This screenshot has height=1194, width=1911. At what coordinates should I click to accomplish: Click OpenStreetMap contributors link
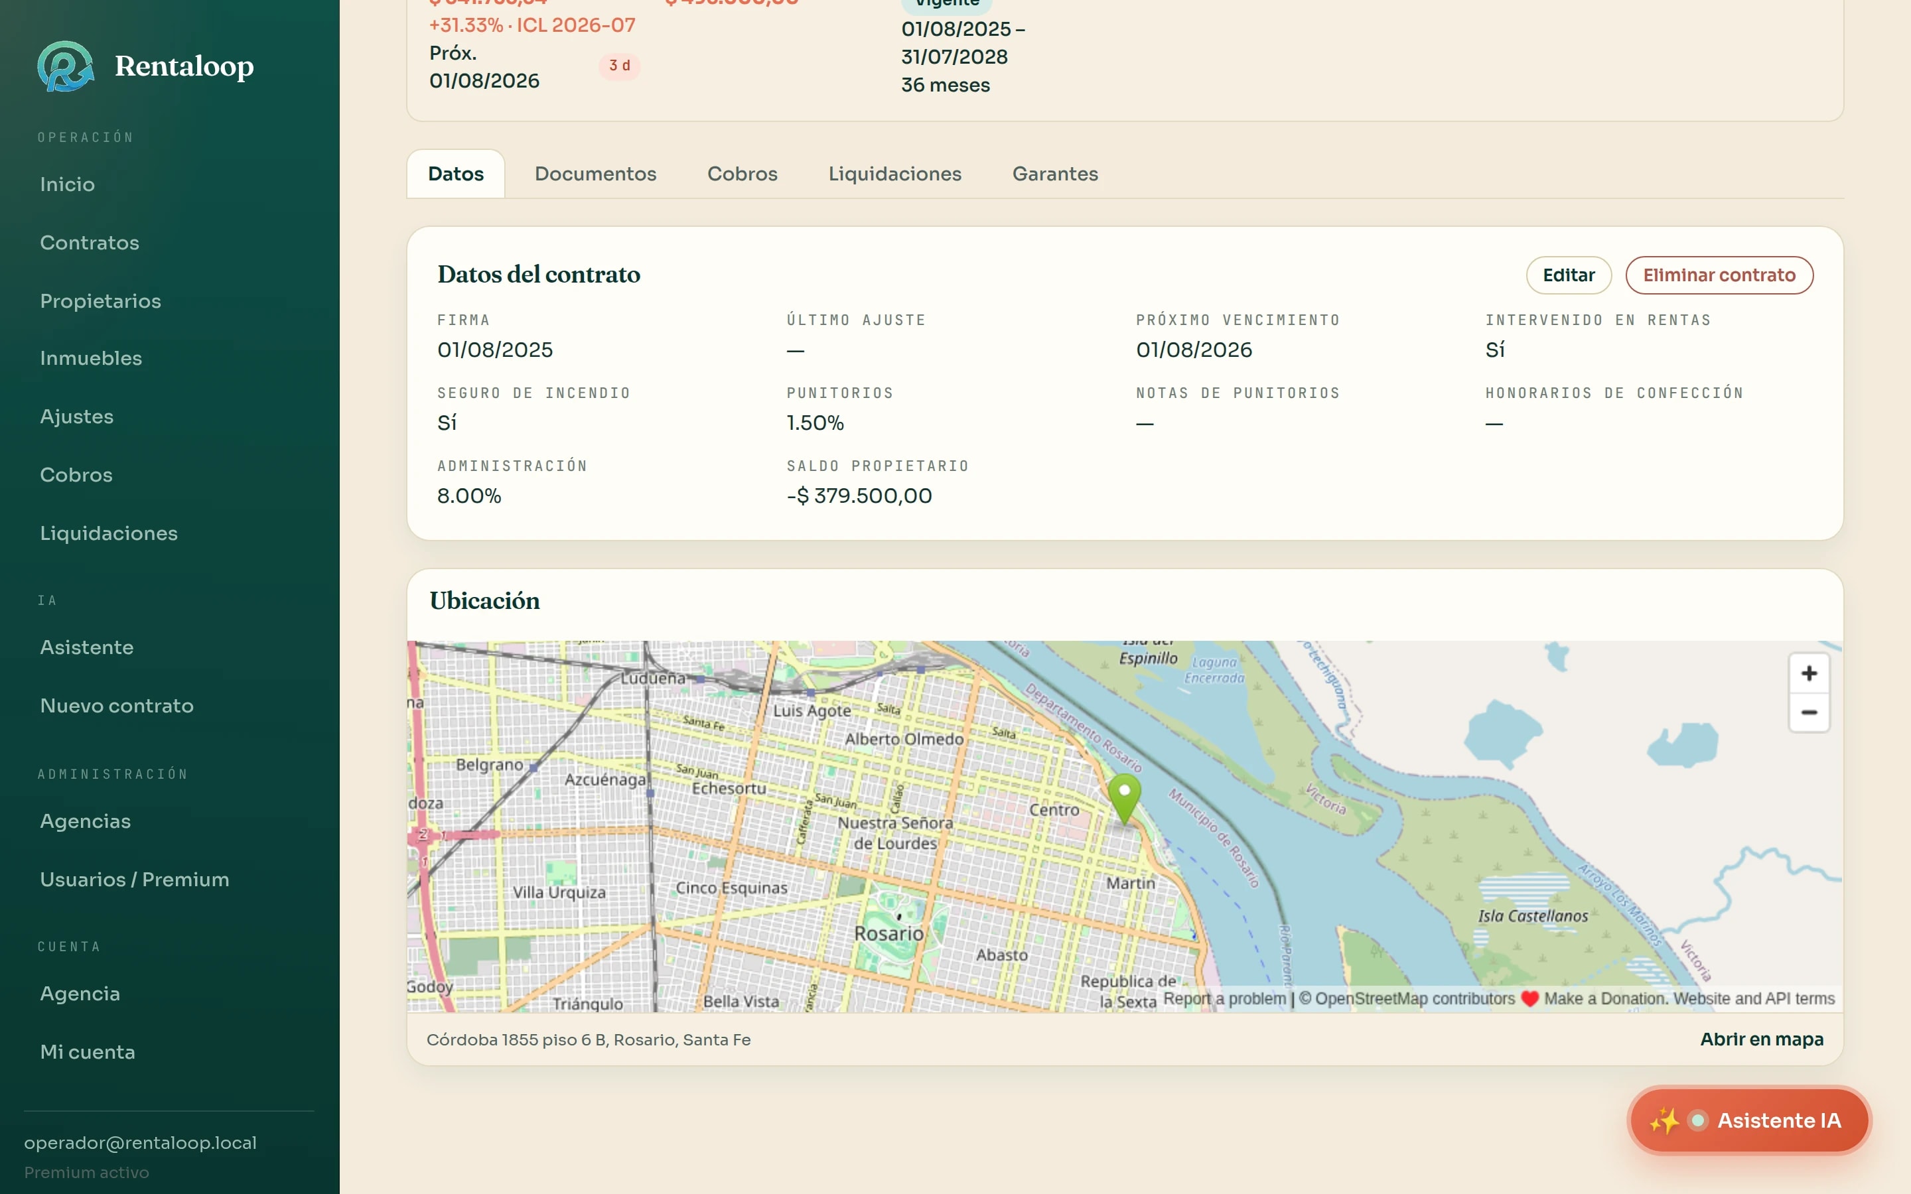pos(1414,999)
